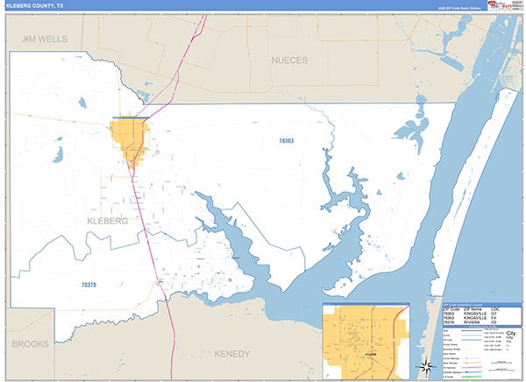
Task: Open the Kingsville city inset map
Action: (366, 341)
